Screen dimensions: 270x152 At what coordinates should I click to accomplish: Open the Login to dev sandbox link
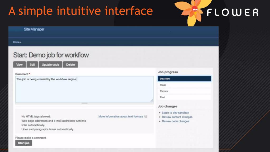pos(175,113)
